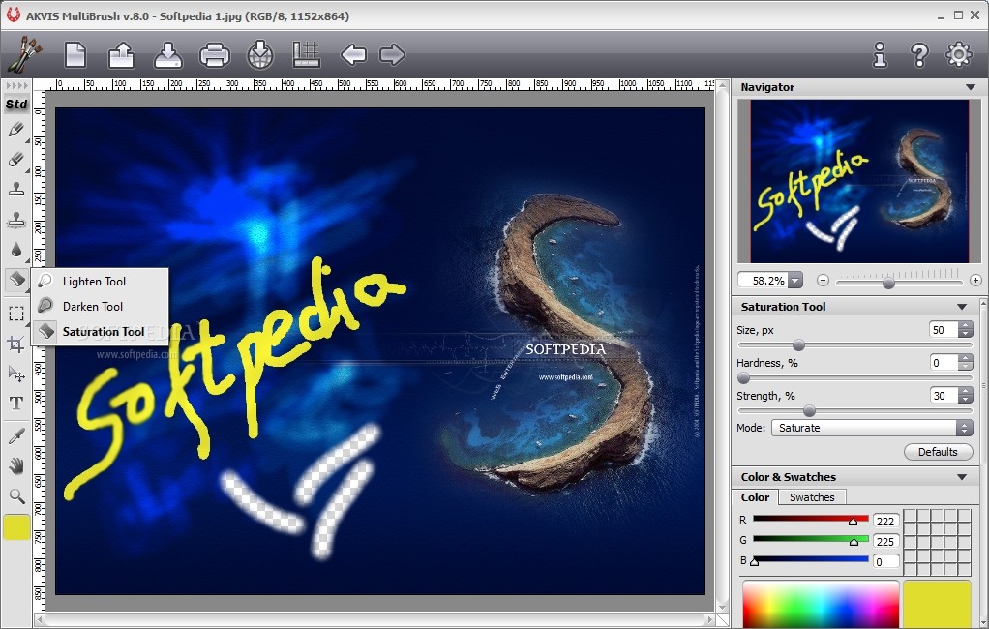989x629 pixels.
Task: Open the zoom percentage dropdown
Action: pyautogui.click(x=795, y=280)
